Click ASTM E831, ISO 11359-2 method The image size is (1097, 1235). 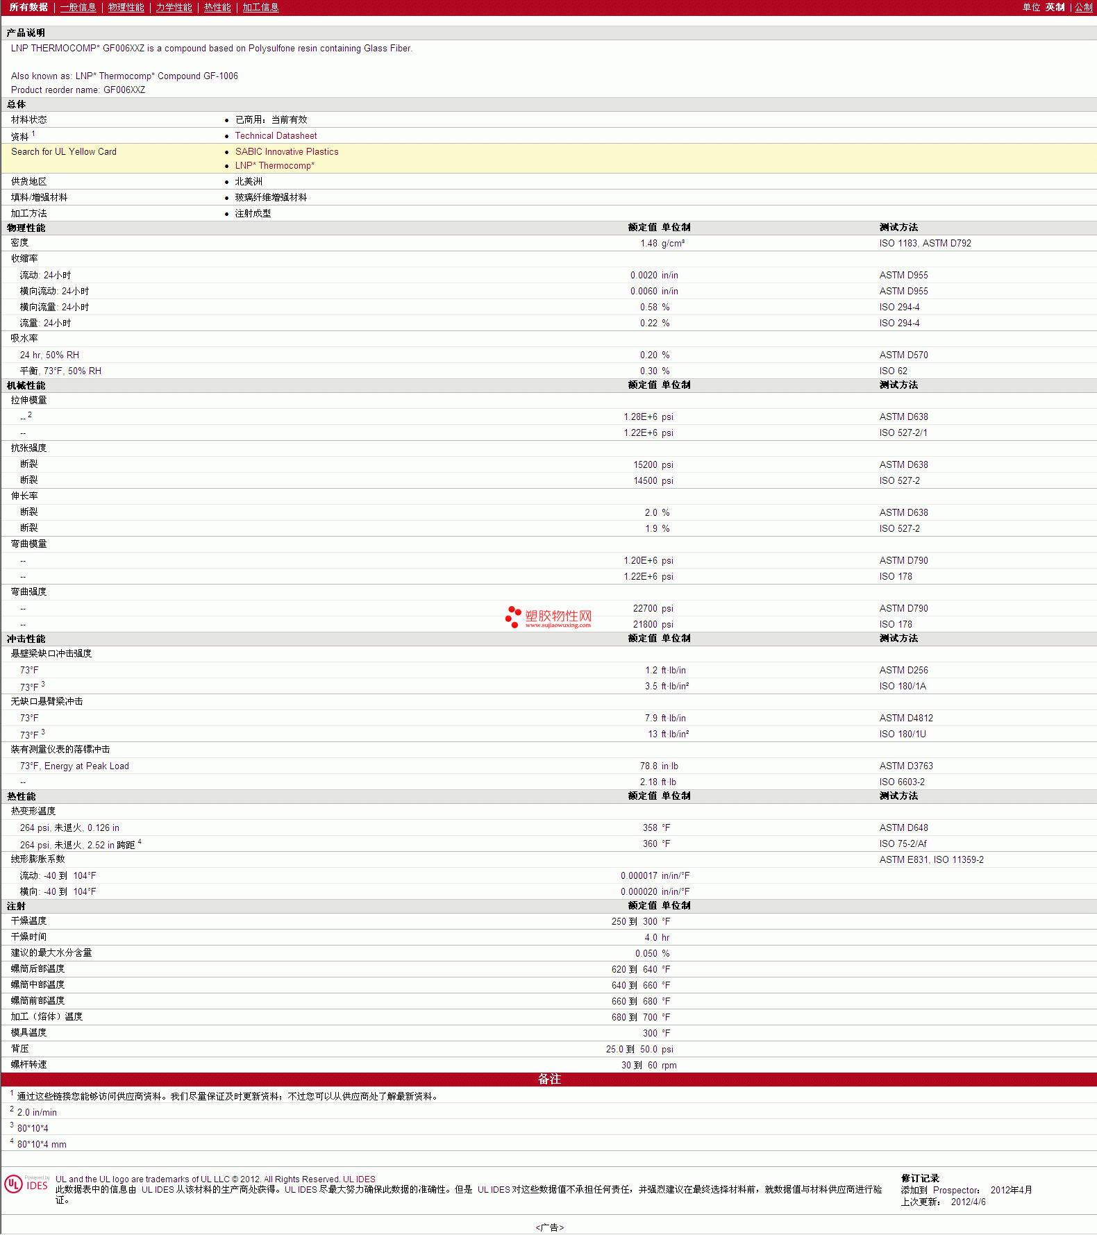pyautogui.click(x=931, y=860)
